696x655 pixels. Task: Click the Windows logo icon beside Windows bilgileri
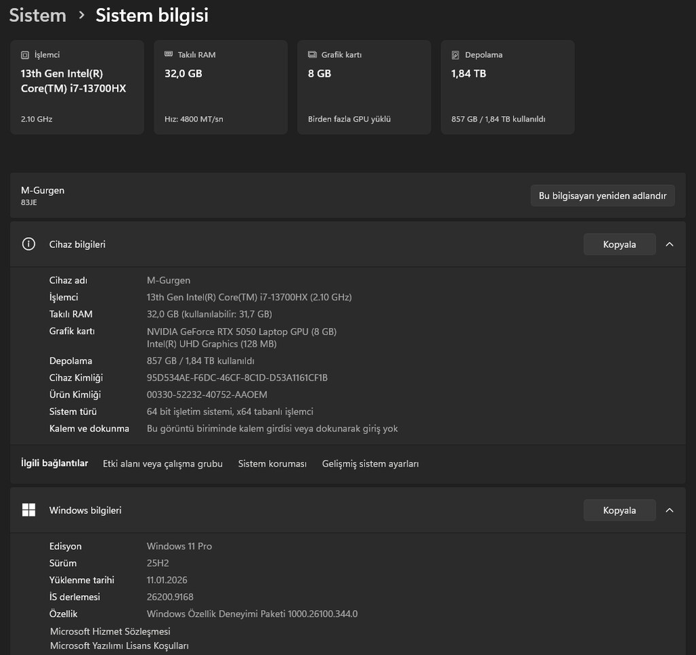pos(29,510)
